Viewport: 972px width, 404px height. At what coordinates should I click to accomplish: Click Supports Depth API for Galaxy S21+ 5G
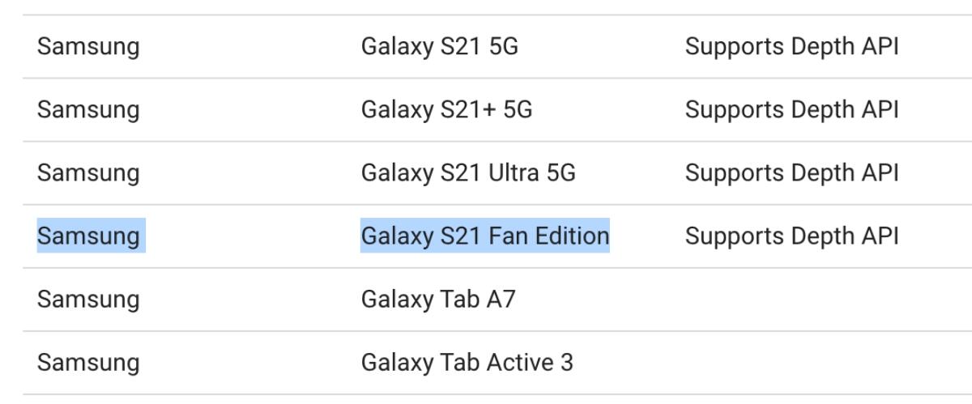(x=791, y=110)
